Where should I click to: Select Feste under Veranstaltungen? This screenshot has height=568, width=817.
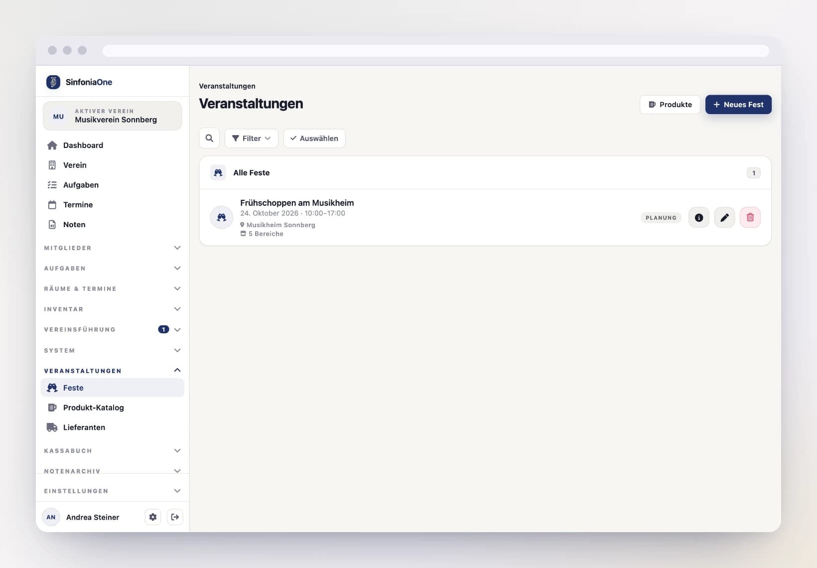tap(112, 388)
